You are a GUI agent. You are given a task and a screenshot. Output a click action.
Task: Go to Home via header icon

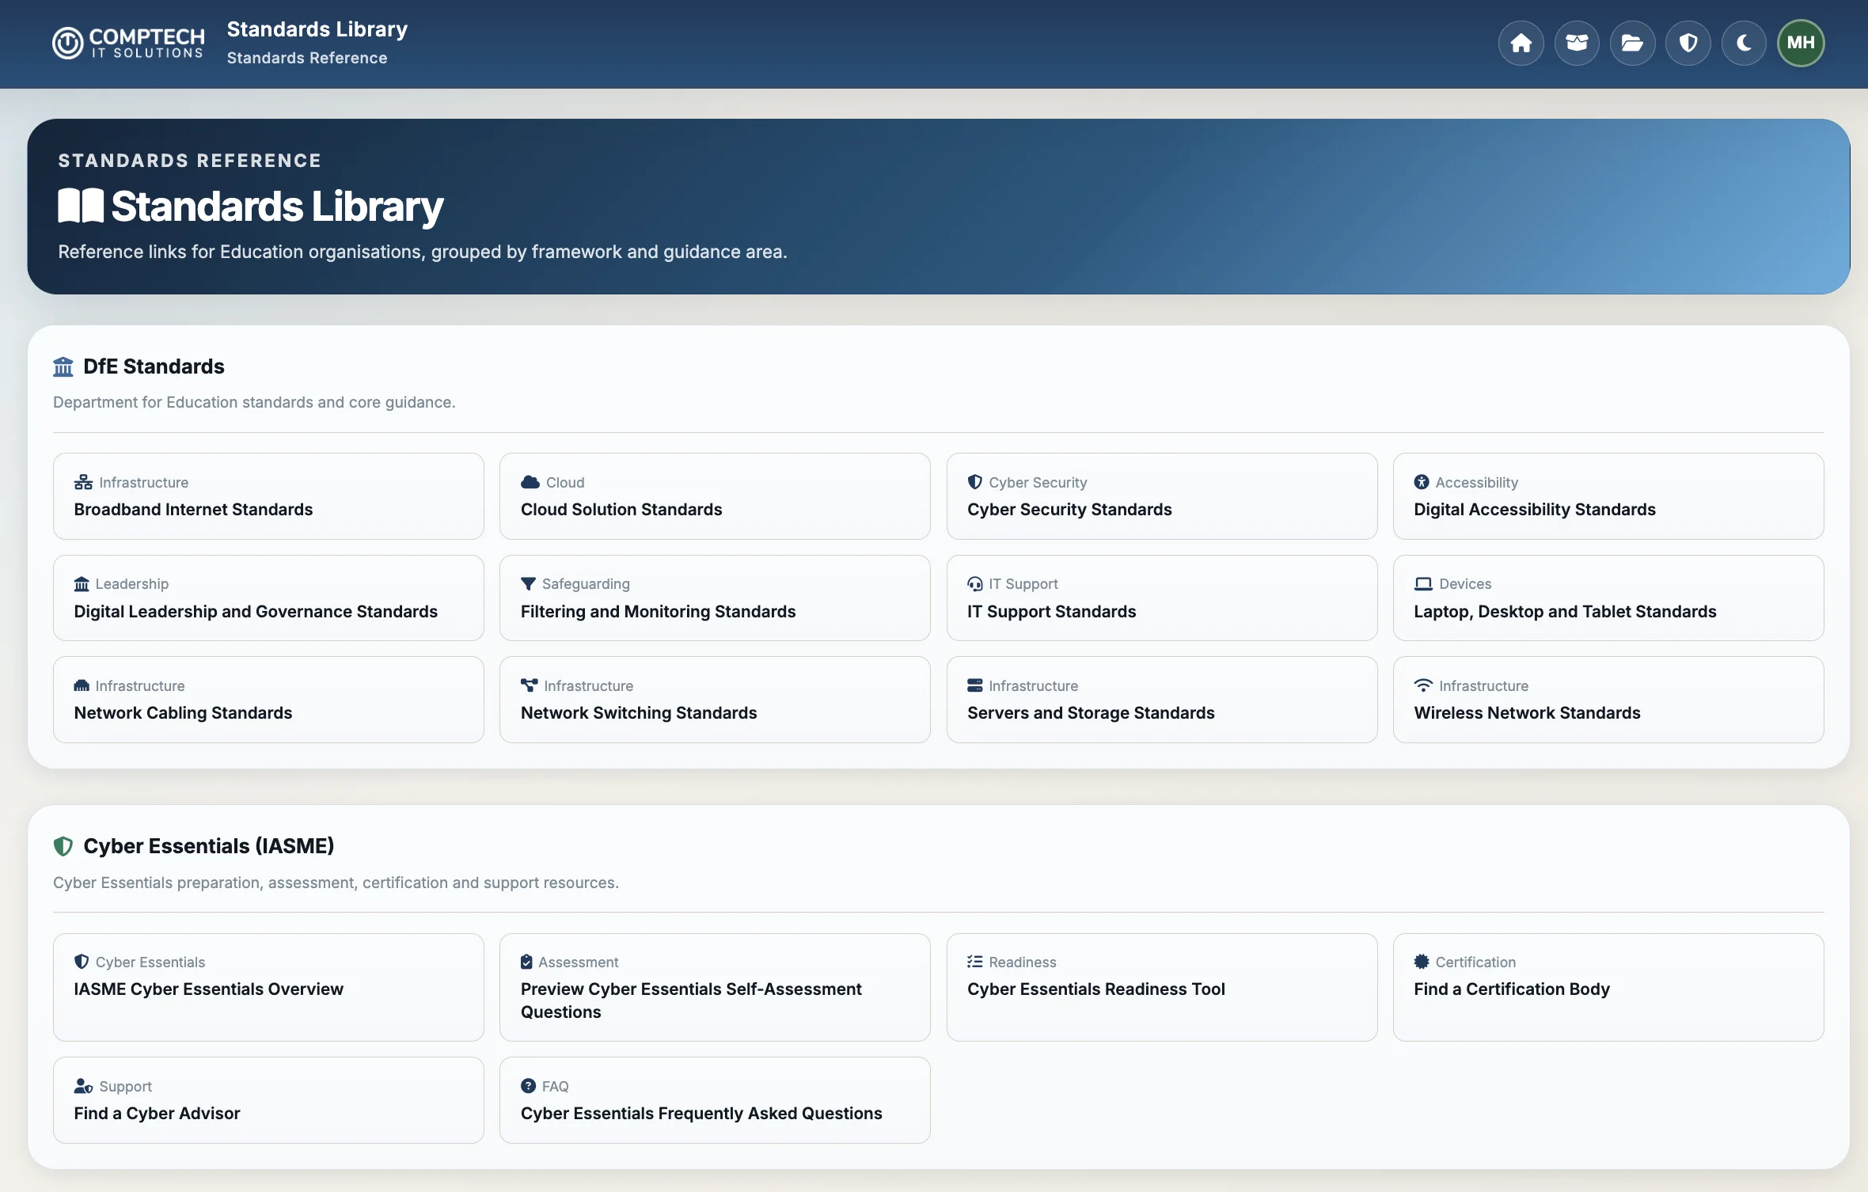[1521, 43]
